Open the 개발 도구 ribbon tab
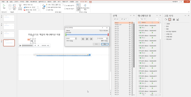This screenshot has height=97, width=191. 65,2
